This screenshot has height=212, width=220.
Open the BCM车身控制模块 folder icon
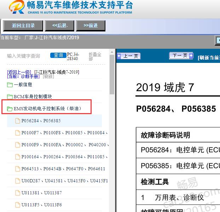point(10,96)
